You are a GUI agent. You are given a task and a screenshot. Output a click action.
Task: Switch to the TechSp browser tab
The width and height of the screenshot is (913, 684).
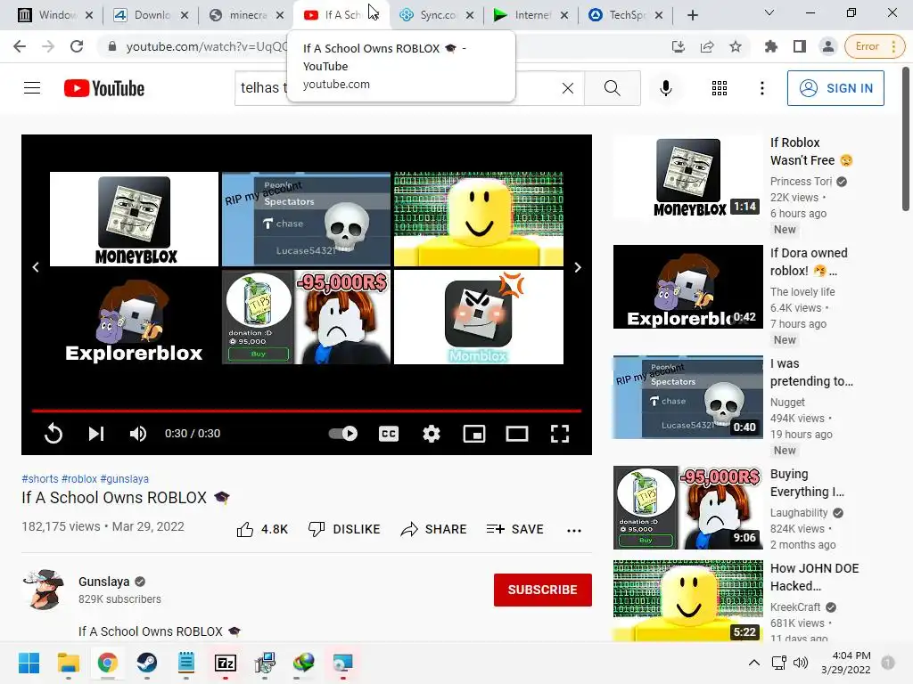(x=627, y=15)
